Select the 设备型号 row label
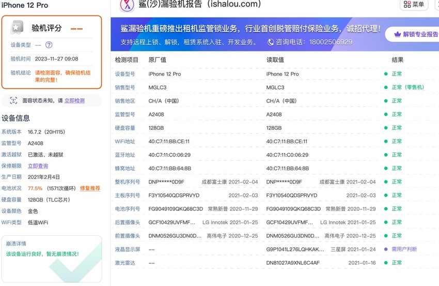 coord(125,74)
